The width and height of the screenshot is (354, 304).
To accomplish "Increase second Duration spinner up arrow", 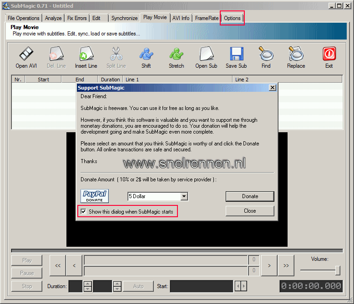I will coord(117,284).
